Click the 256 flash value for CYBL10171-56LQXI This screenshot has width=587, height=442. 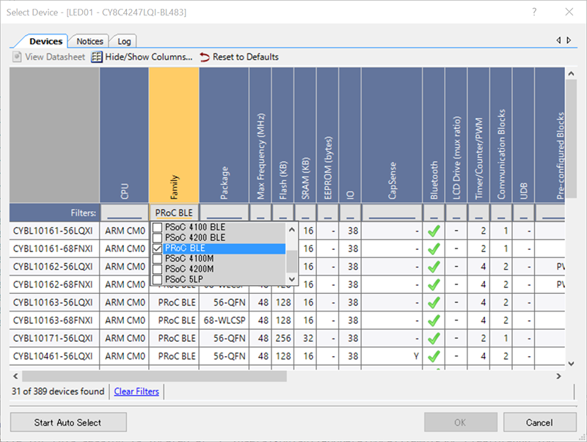(283, 339)
